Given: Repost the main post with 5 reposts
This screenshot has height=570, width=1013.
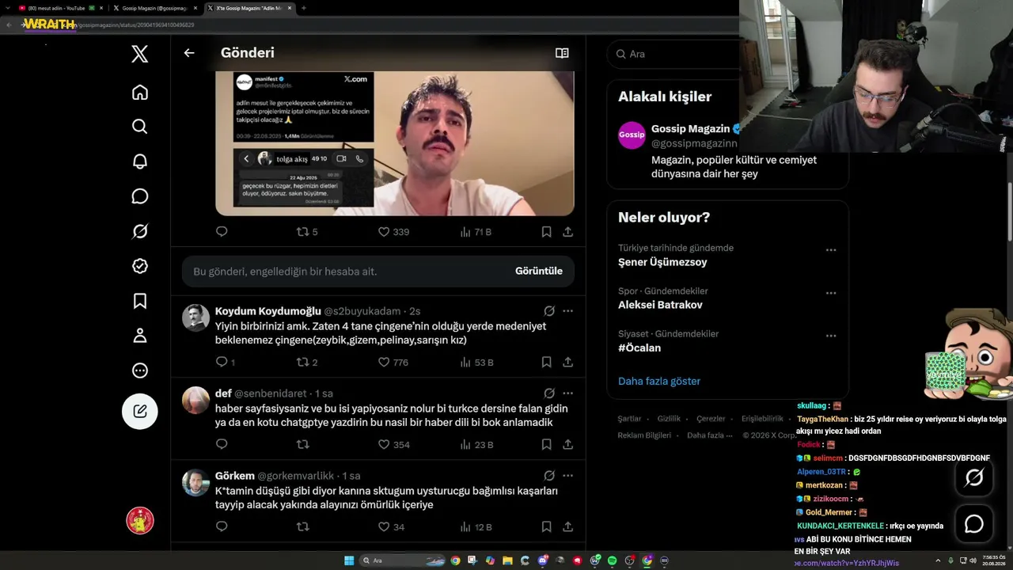Looking at the screenshot, I should click(x=306, y=232).
